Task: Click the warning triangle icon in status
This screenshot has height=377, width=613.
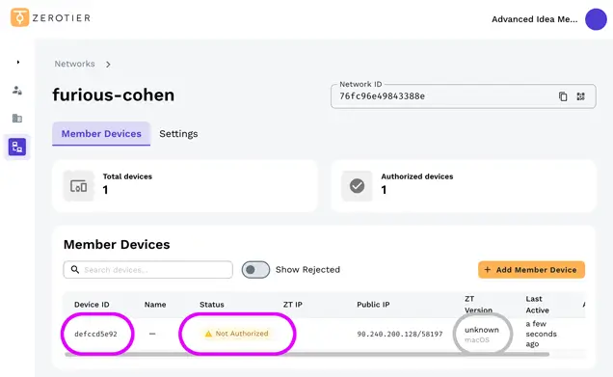Action: click(x=208, y=334)
